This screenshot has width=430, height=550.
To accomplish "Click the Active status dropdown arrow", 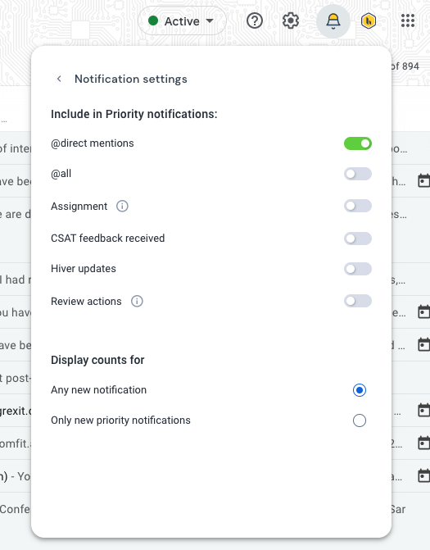I will click(210, 21).
